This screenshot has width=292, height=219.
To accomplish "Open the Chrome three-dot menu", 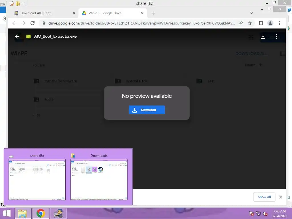I will tap(279, 23).
